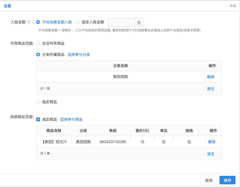Viewport: 240px width, 187px height.
Task: Click barcode 2604231113355 cell
Action: click(113, 142)
